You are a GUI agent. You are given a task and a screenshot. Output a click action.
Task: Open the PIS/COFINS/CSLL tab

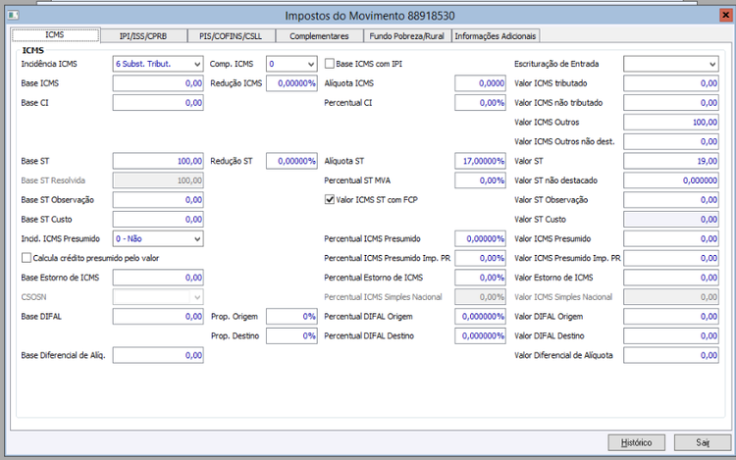click(x=231, y=36)
